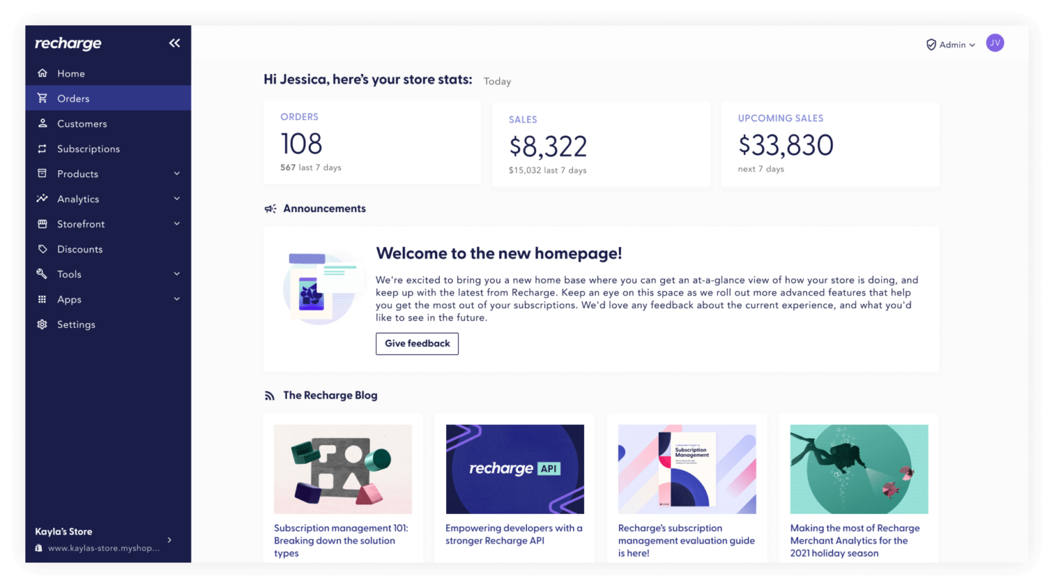Select Apps in the sidebar menu
Image resolution: width=1054 pixels, height=588 pixels.
click(69, 299)
